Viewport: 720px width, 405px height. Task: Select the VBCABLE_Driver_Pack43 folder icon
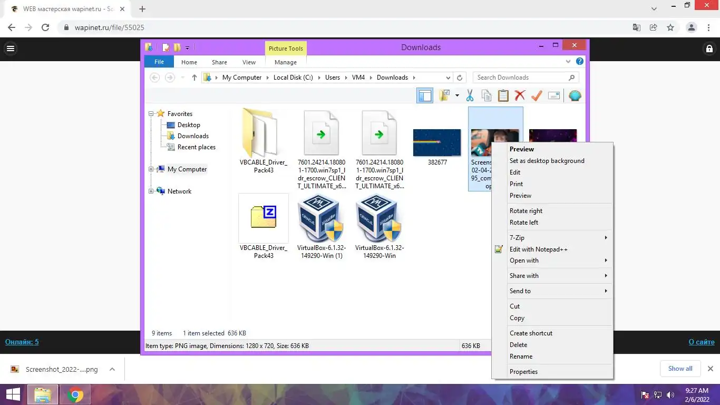coord(260,133)
